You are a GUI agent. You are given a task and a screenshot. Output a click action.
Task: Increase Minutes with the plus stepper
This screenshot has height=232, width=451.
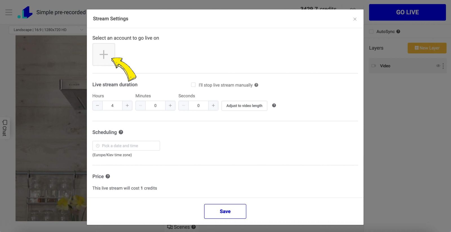coord(170,105)
